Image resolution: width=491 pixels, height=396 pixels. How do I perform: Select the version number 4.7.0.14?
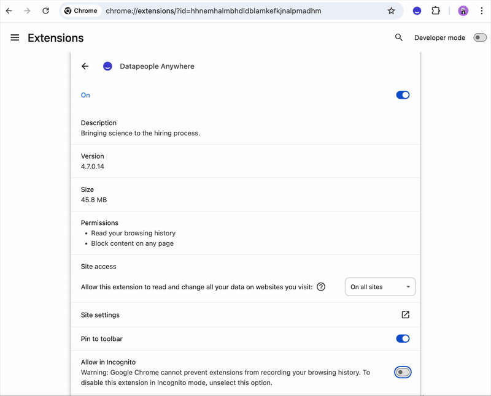(93, 166)
